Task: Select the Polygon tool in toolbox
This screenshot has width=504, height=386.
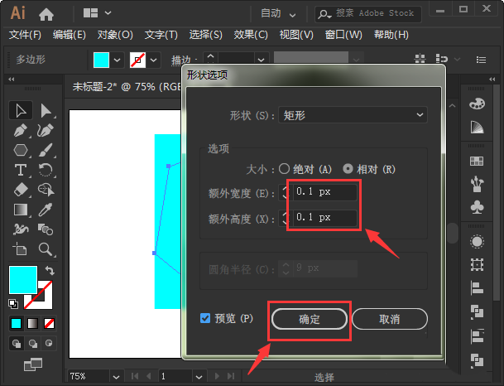Action: (21, 150)
